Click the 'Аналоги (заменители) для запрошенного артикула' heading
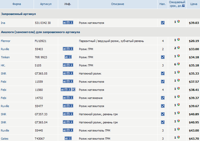The height and width of the screenshot is (141, 200). (x=41, y=32)
